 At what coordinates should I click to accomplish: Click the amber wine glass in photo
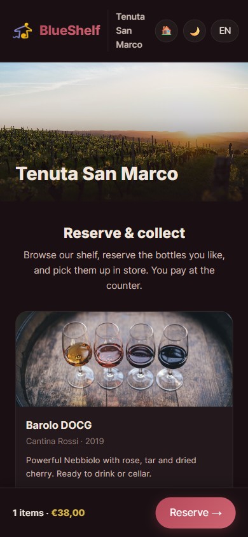(x=78, y=354)
